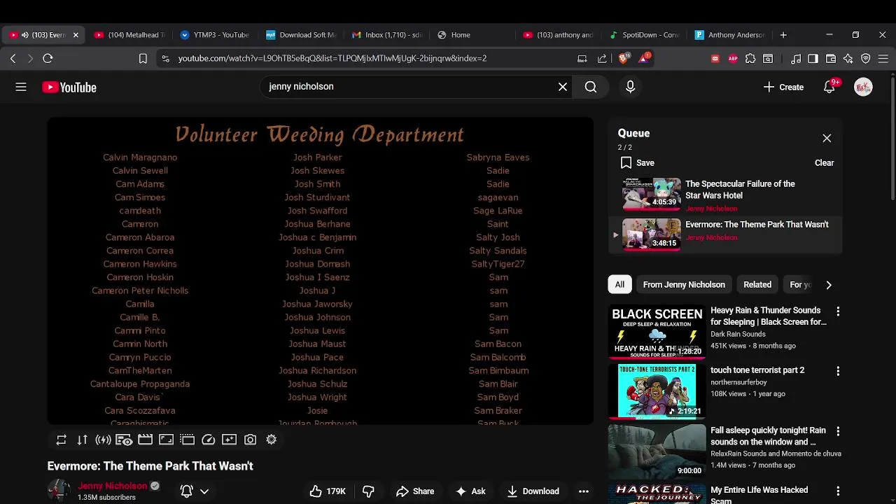Open Heavy Rain Black Screen thumbnail
Viewport: 896px width, 504px height.
click(657, 332)
